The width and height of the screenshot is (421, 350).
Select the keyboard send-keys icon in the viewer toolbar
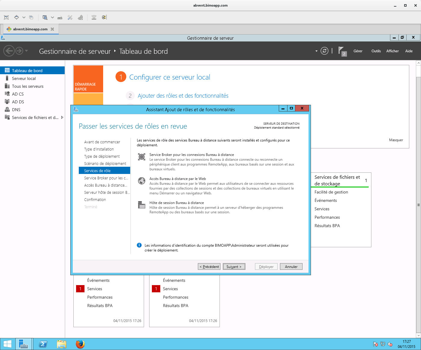tap(60, 17)
